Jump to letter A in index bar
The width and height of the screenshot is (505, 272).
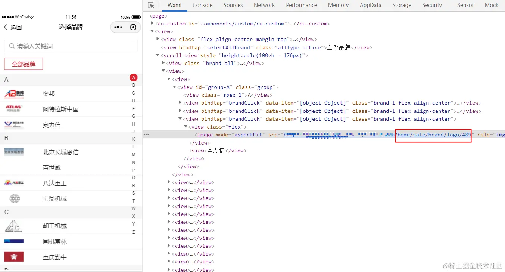pos(134,78)
